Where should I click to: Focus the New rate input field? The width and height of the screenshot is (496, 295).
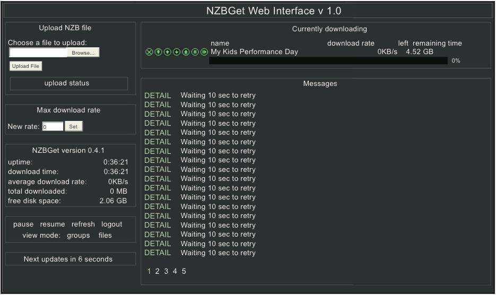tap(53, 127)
